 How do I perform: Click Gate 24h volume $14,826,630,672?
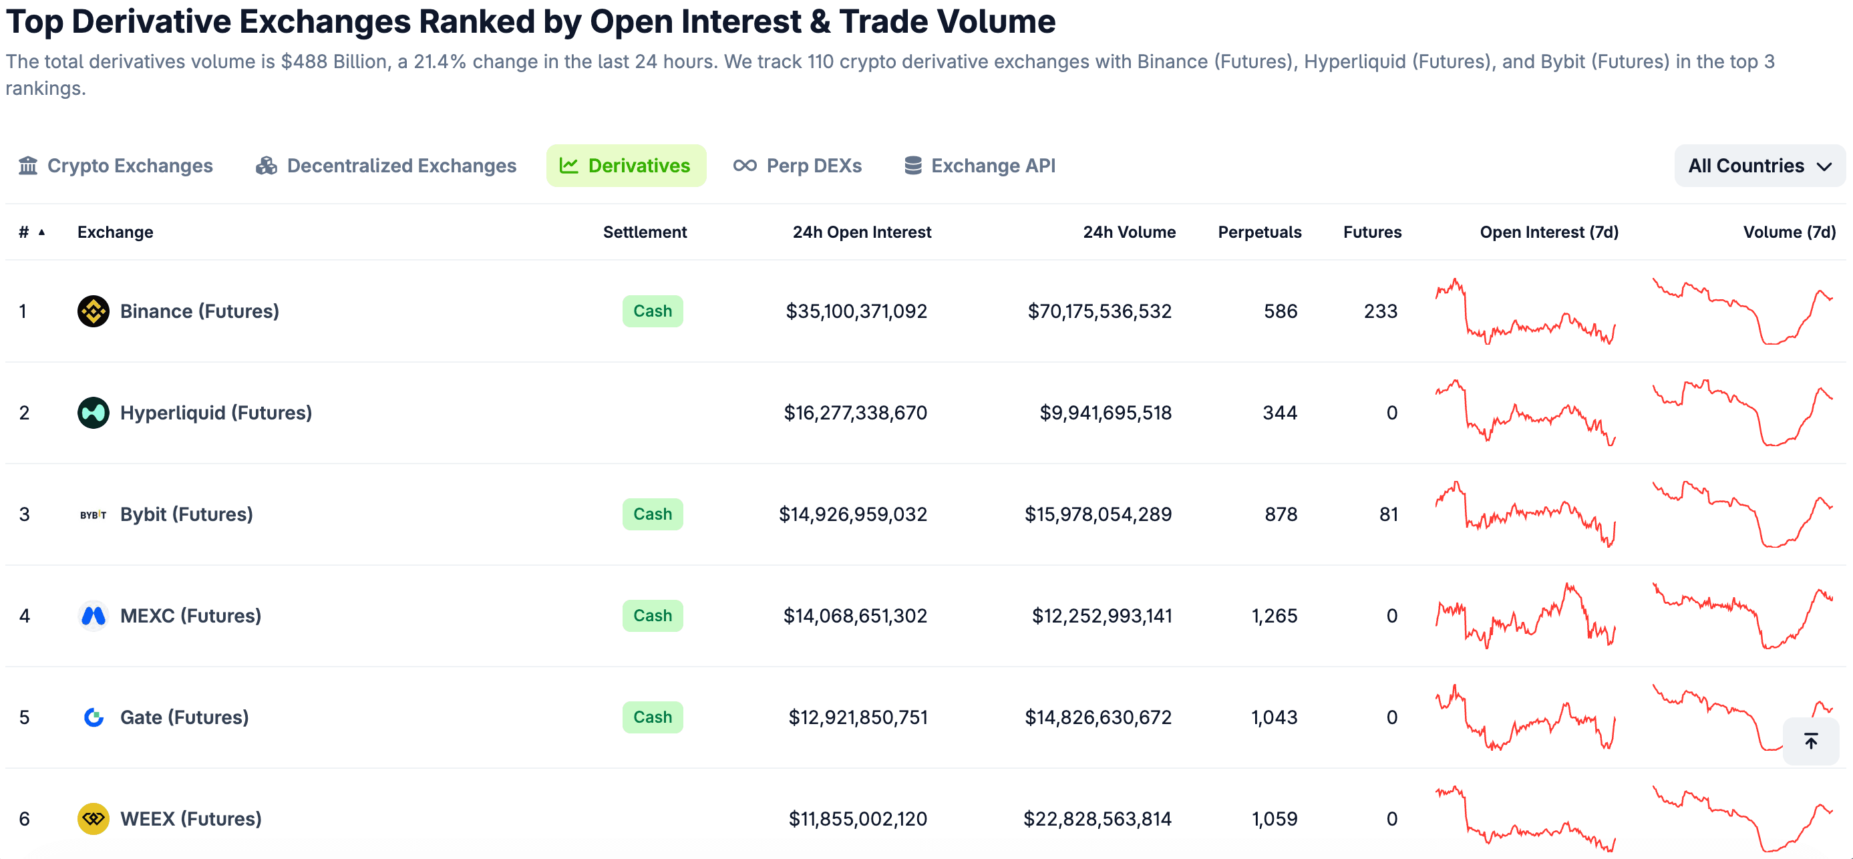[x=1098, y=717]
